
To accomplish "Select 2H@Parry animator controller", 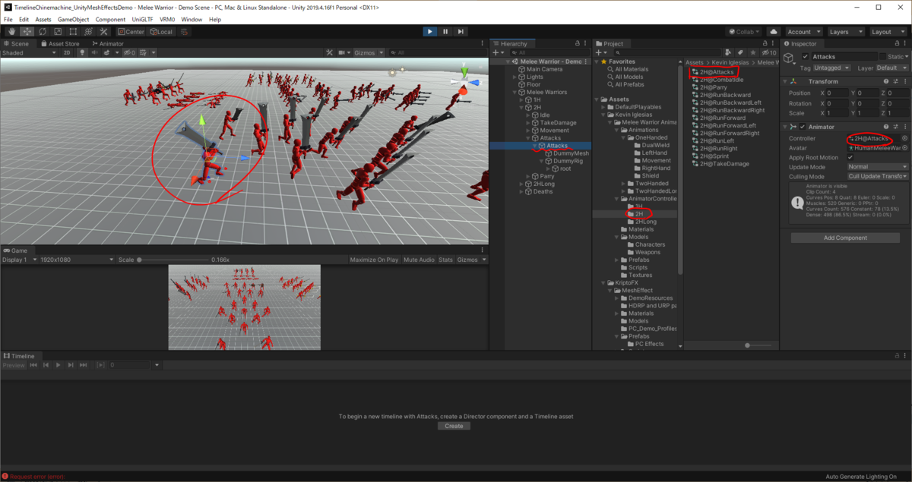I will click(714, 87).
